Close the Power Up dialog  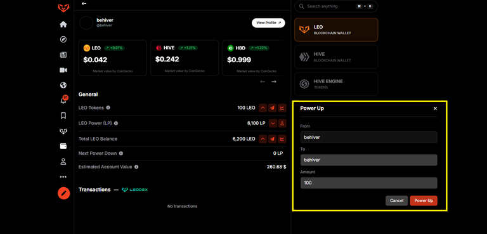[x=435, y=108]
